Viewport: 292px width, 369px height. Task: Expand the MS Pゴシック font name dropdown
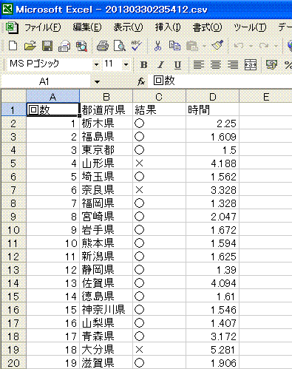(x=96, y=65)
